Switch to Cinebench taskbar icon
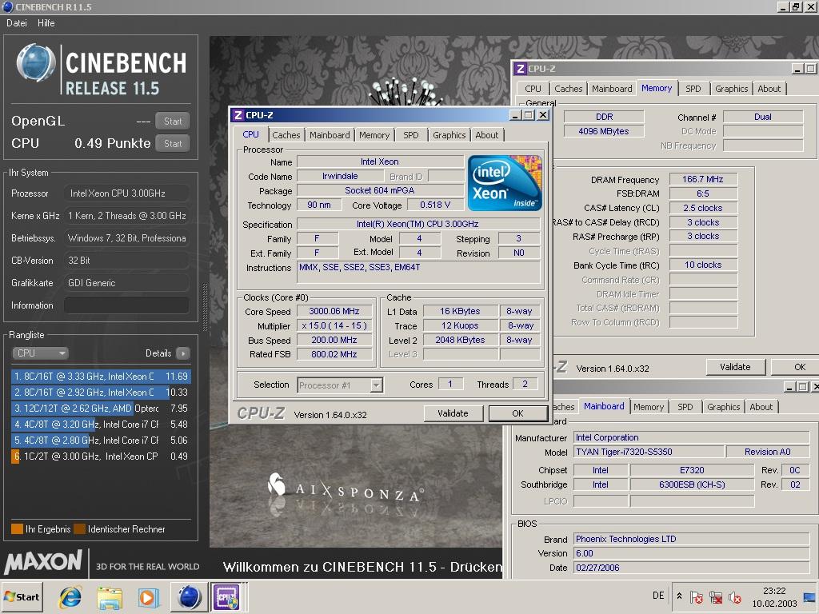Screen dimensions: 819x614 click(x=189, y=597)
